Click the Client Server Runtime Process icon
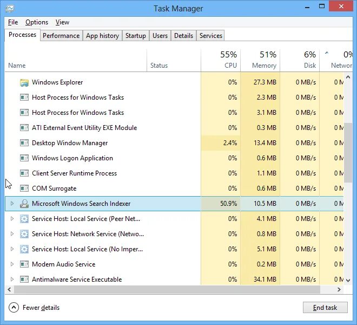This screenshot has width=357, height=325. [24, 173]
